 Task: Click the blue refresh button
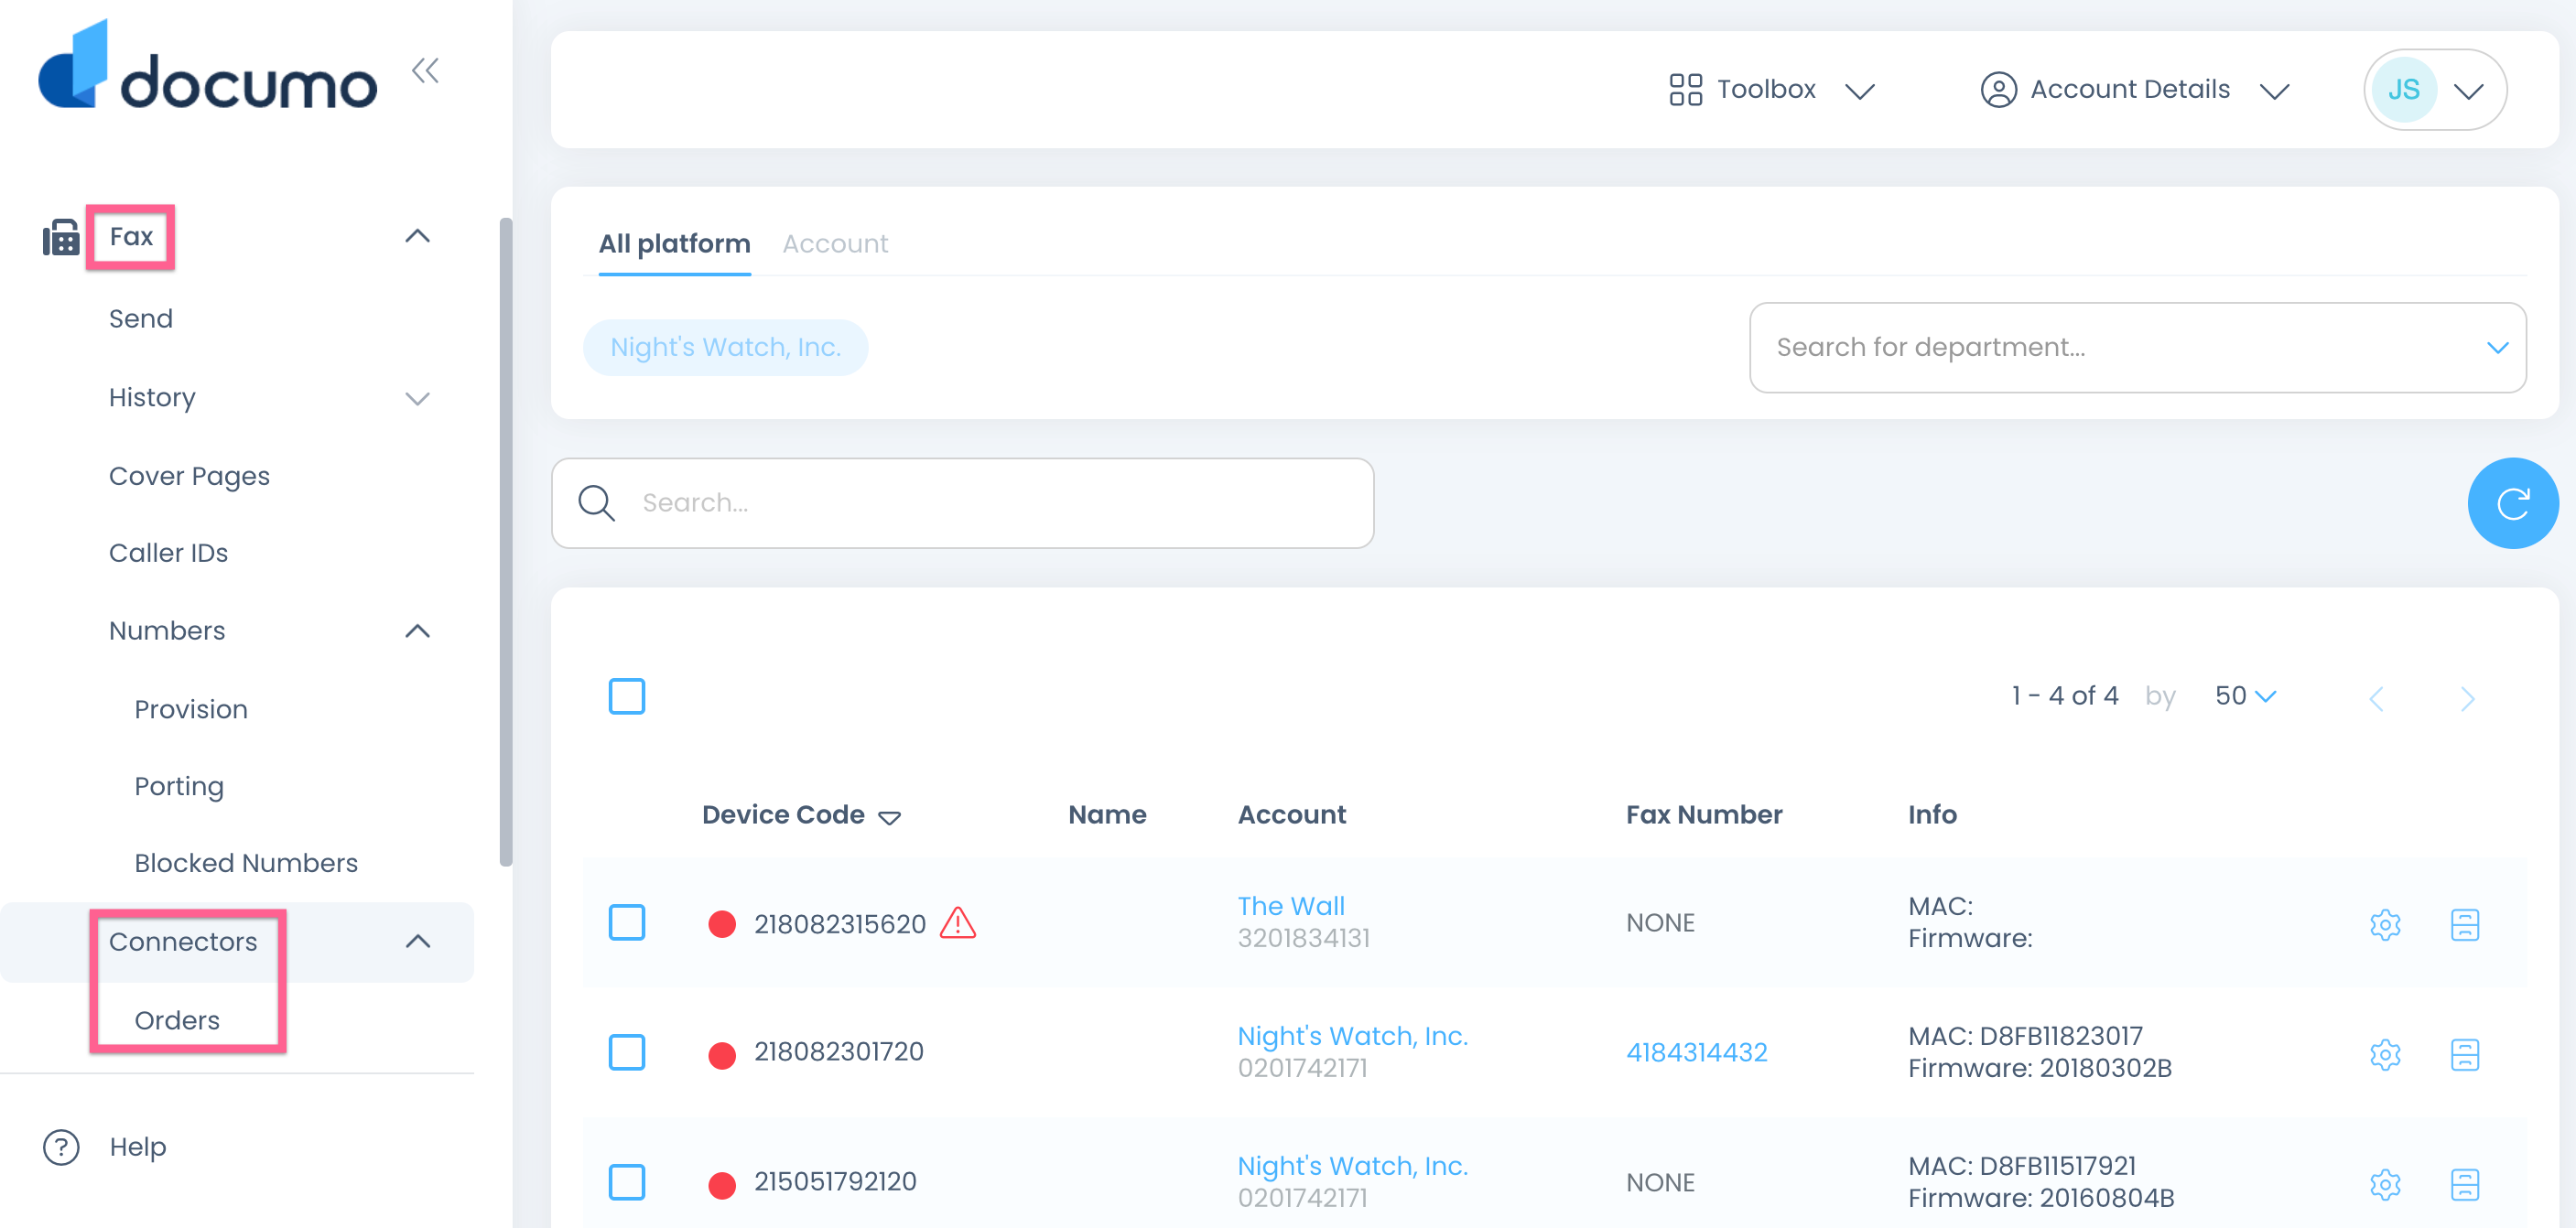[x=2511, y=503]
